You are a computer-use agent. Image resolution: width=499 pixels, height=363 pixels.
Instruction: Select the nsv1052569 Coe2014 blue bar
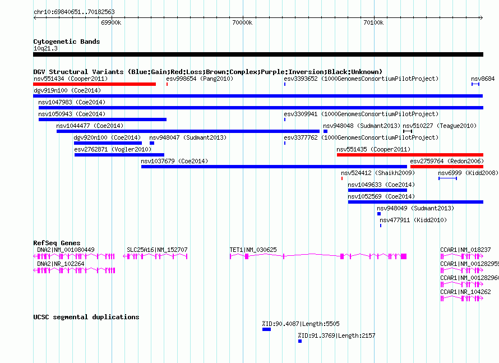415,202
